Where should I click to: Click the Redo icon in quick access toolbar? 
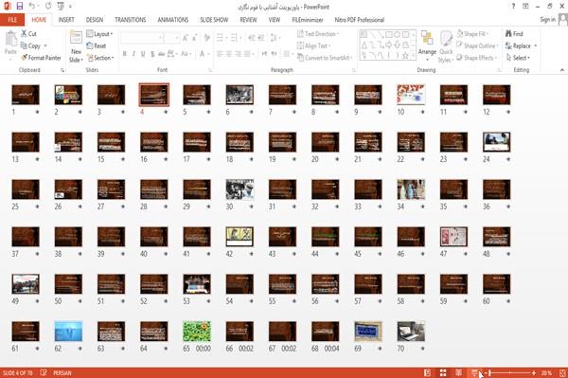(x=48, y=7)
